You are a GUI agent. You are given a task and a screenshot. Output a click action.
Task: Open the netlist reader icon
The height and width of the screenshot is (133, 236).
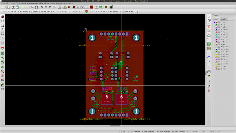(x=65, y=7)
